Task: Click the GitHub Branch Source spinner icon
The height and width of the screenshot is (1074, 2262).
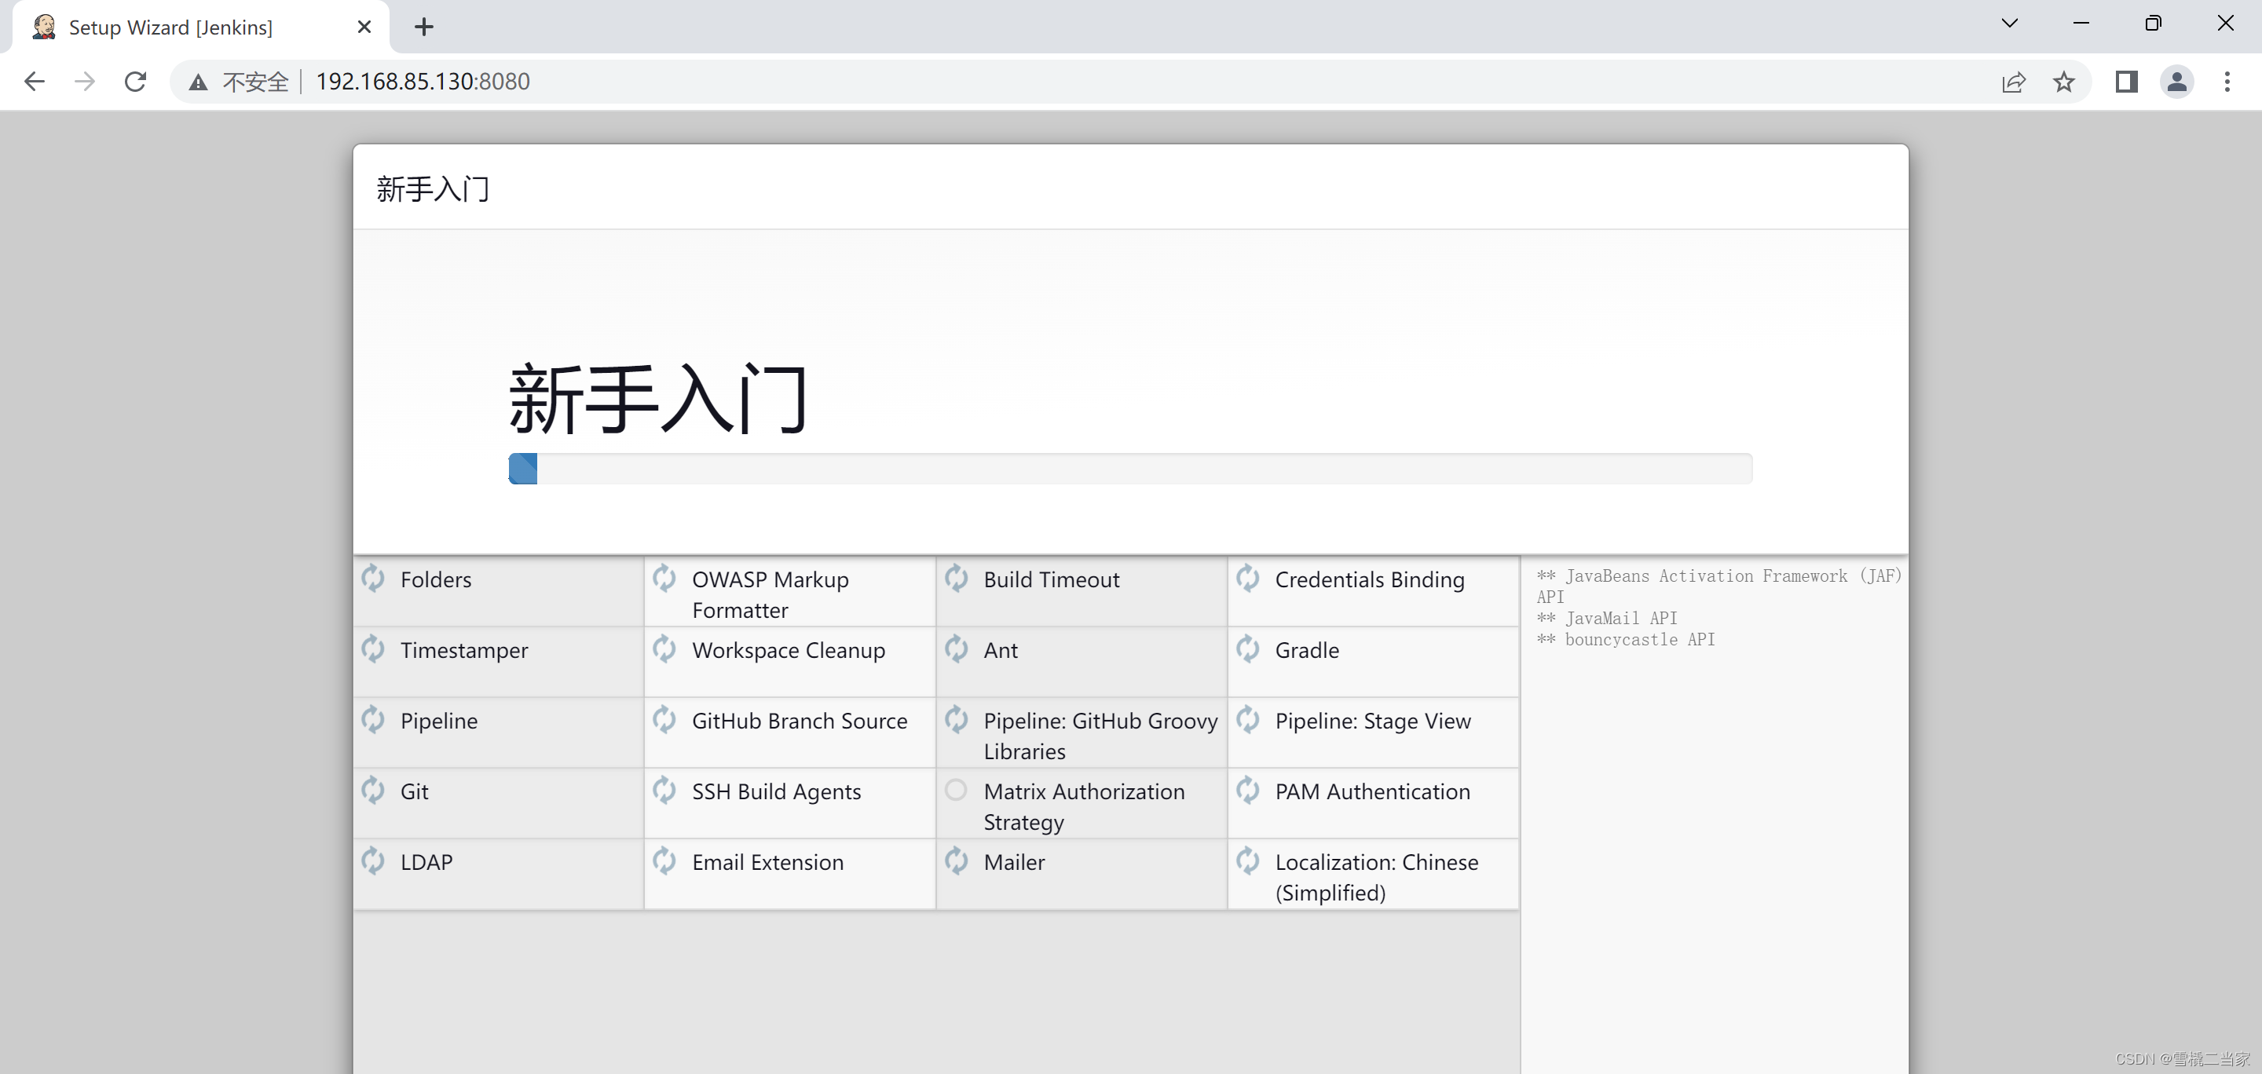Action: (664, 719)
